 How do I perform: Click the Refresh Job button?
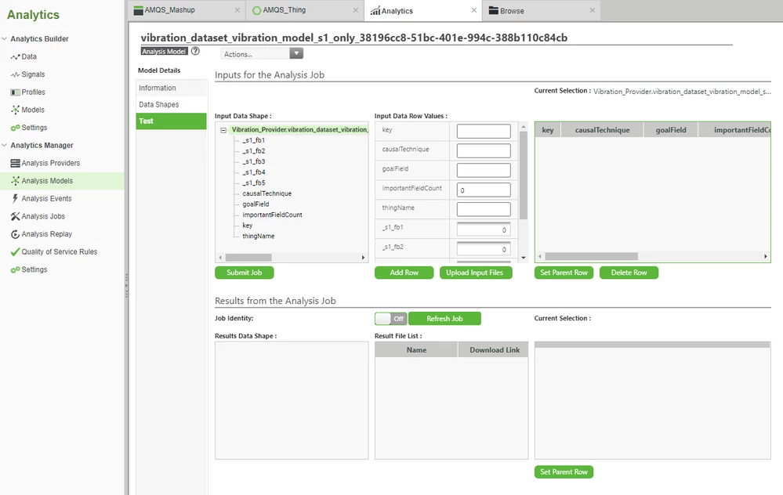[x=444, y=318]
